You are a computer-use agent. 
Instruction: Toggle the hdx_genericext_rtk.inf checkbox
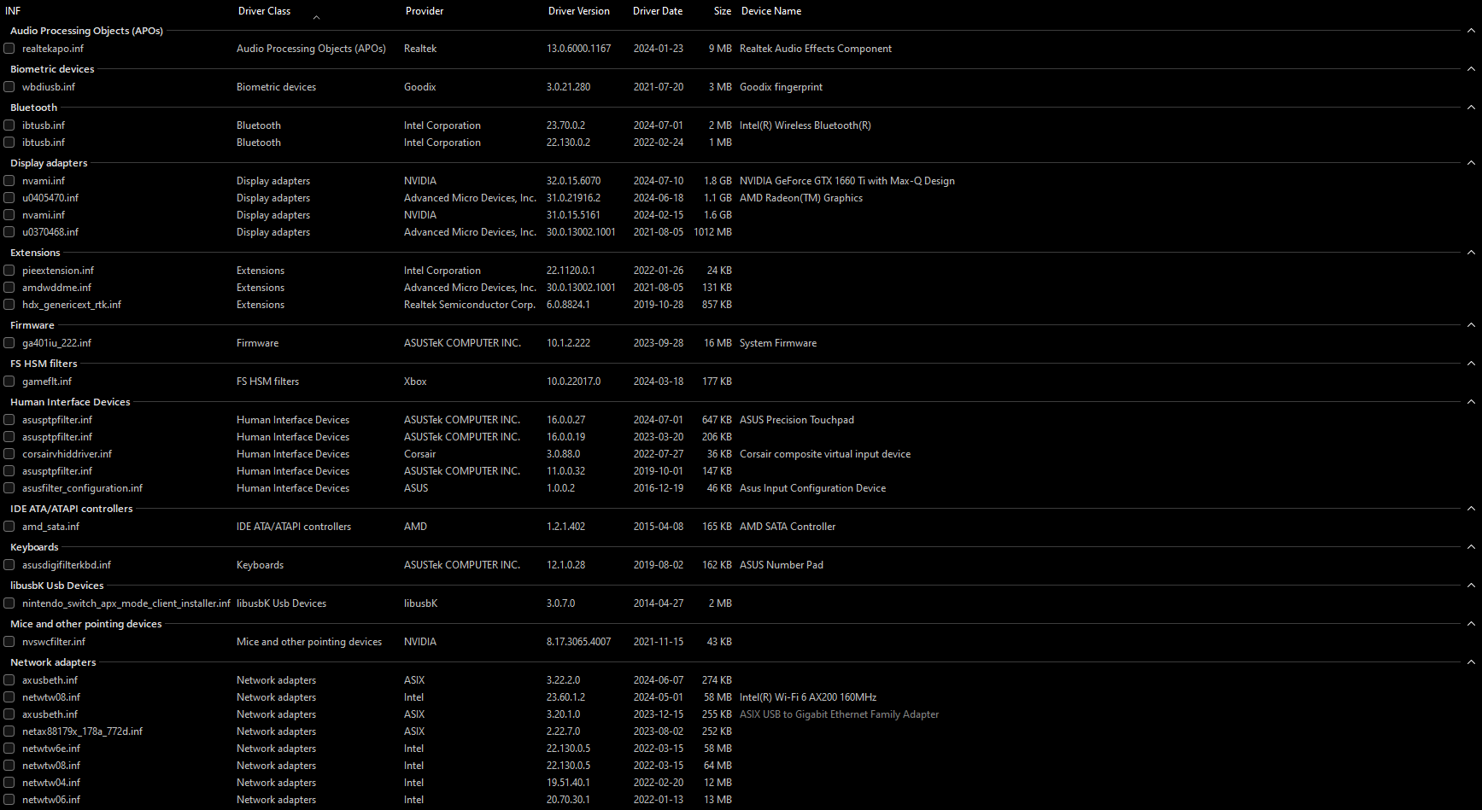click(9, 305)
